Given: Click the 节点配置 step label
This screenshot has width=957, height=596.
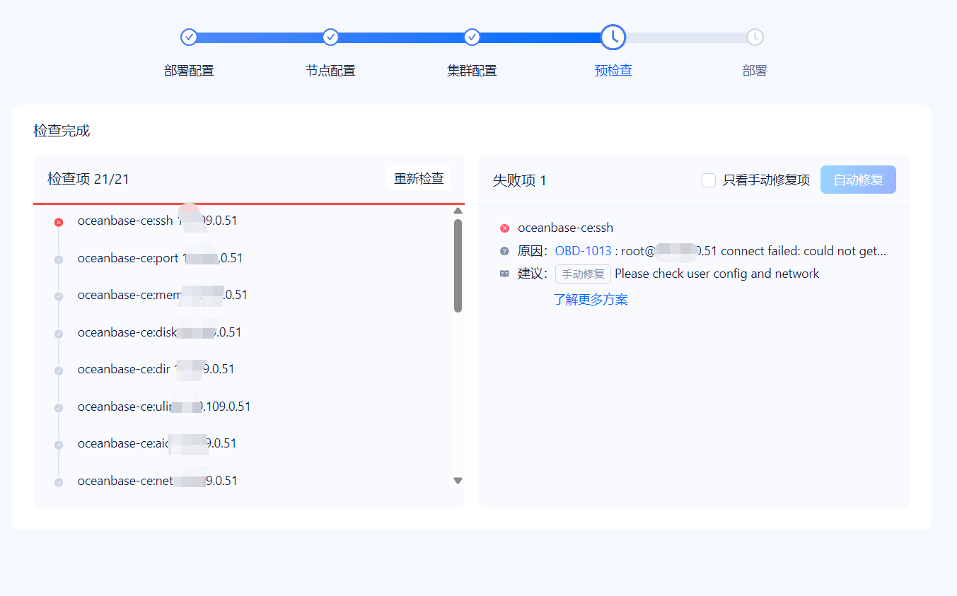Looking at the screenshot, I should click(330, 71).
